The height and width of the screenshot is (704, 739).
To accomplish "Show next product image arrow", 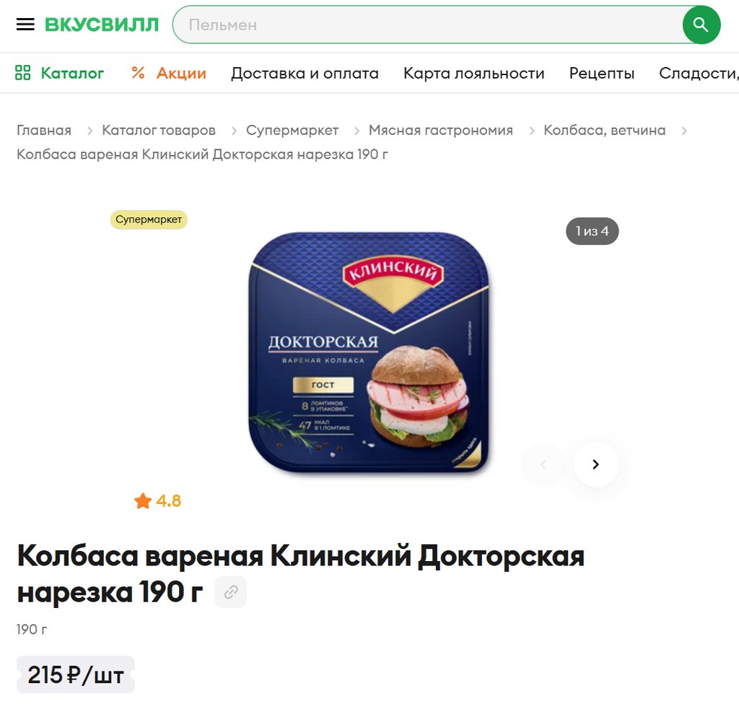I will click(595, 464).
